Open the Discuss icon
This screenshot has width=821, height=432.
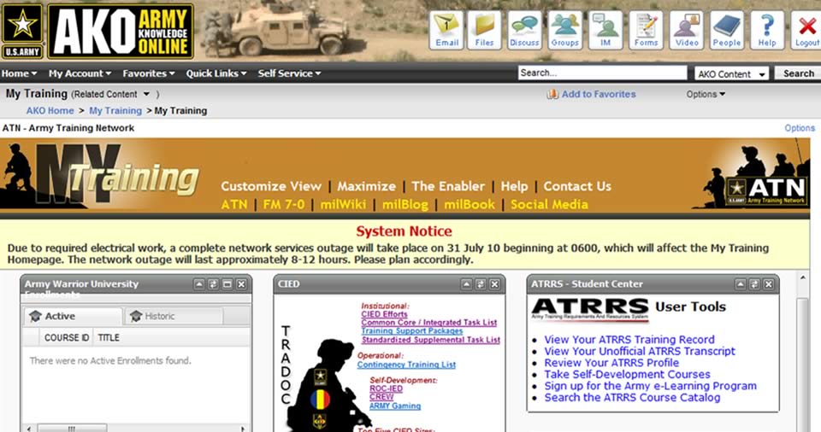[524, 31]
